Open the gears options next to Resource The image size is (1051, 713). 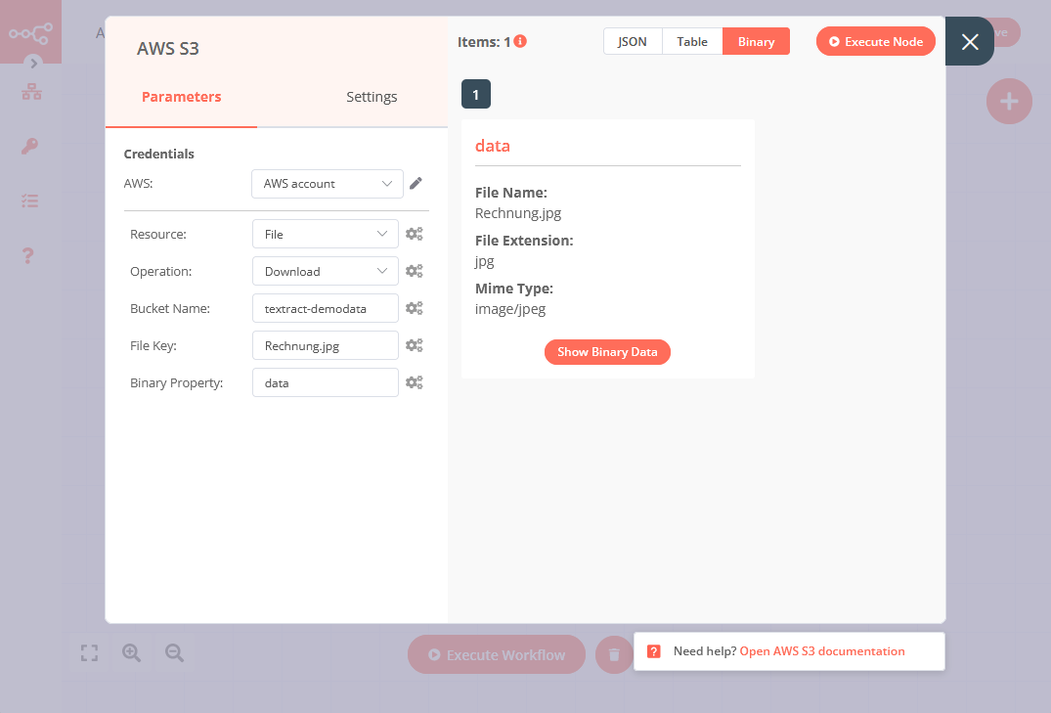[415, 235]
